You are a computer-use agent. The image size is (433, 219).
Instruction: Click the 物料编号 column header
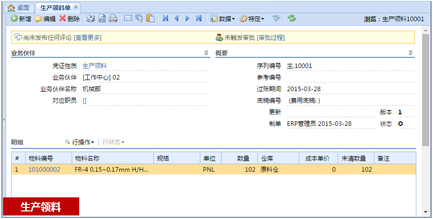48,159
